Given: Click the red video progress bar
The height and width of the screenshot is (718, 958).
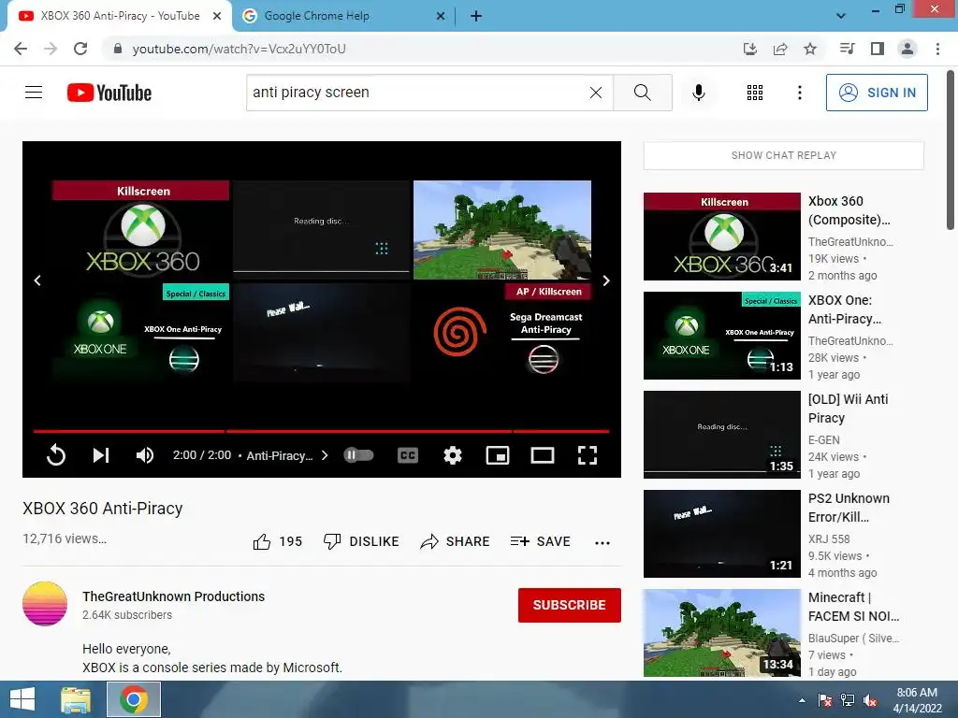Looking at the screenshot, I should coord(322,432).
